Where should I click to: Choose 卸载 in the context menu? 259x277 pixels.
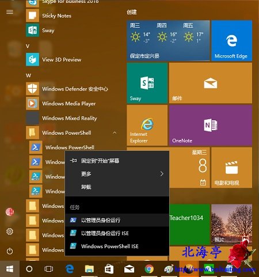click(117, 187)
